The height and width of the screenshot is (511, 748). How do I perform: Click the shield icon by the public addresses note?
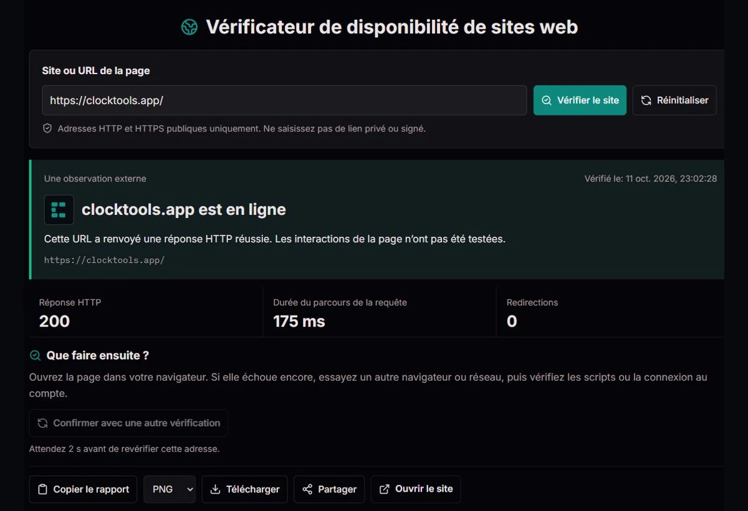[x=47, y=128]
